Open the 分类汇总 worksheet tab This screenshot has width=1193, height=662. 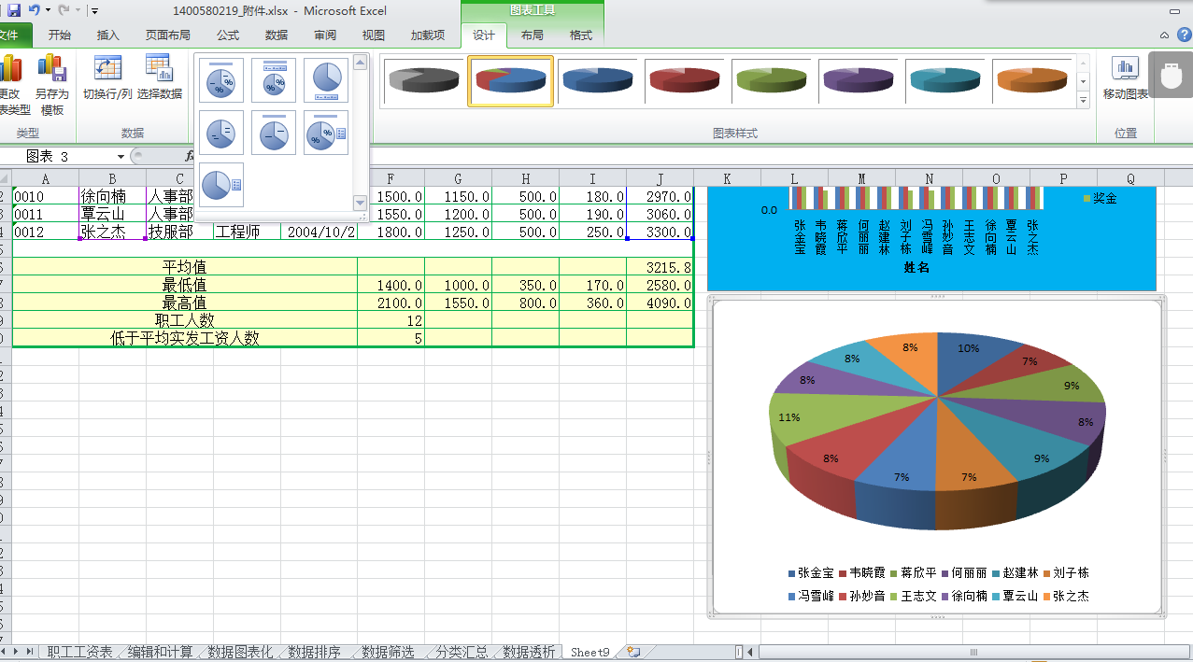click(x=462, y=652)
